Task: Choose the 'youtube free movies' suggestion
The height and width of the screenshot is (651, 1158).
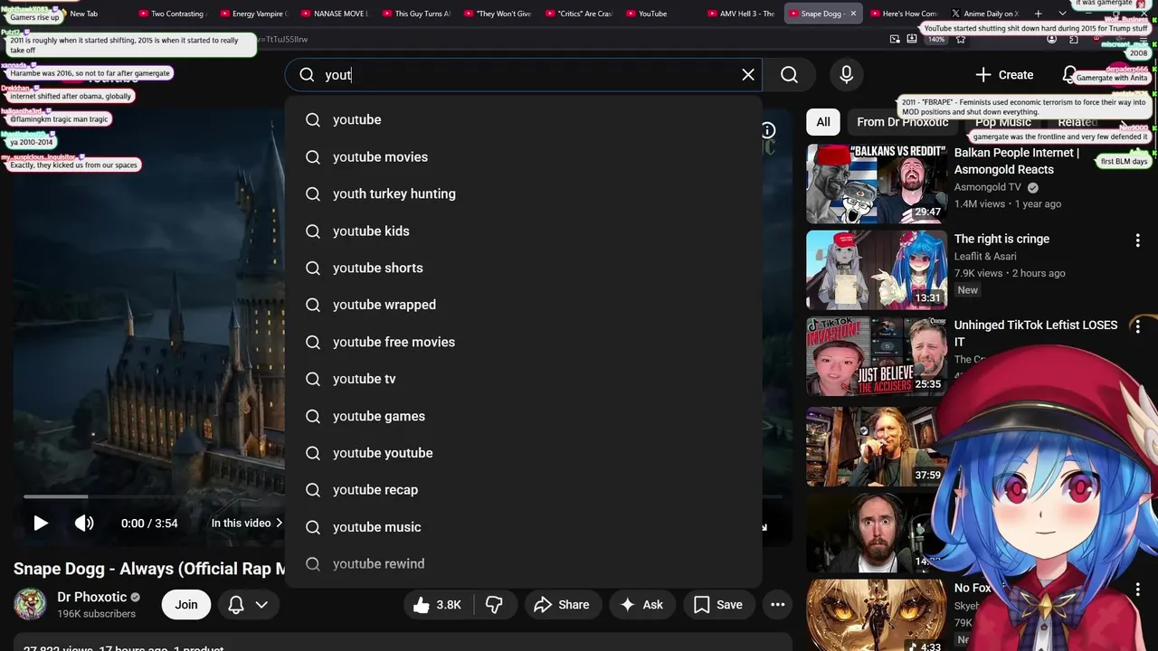Action: point(523,342)
